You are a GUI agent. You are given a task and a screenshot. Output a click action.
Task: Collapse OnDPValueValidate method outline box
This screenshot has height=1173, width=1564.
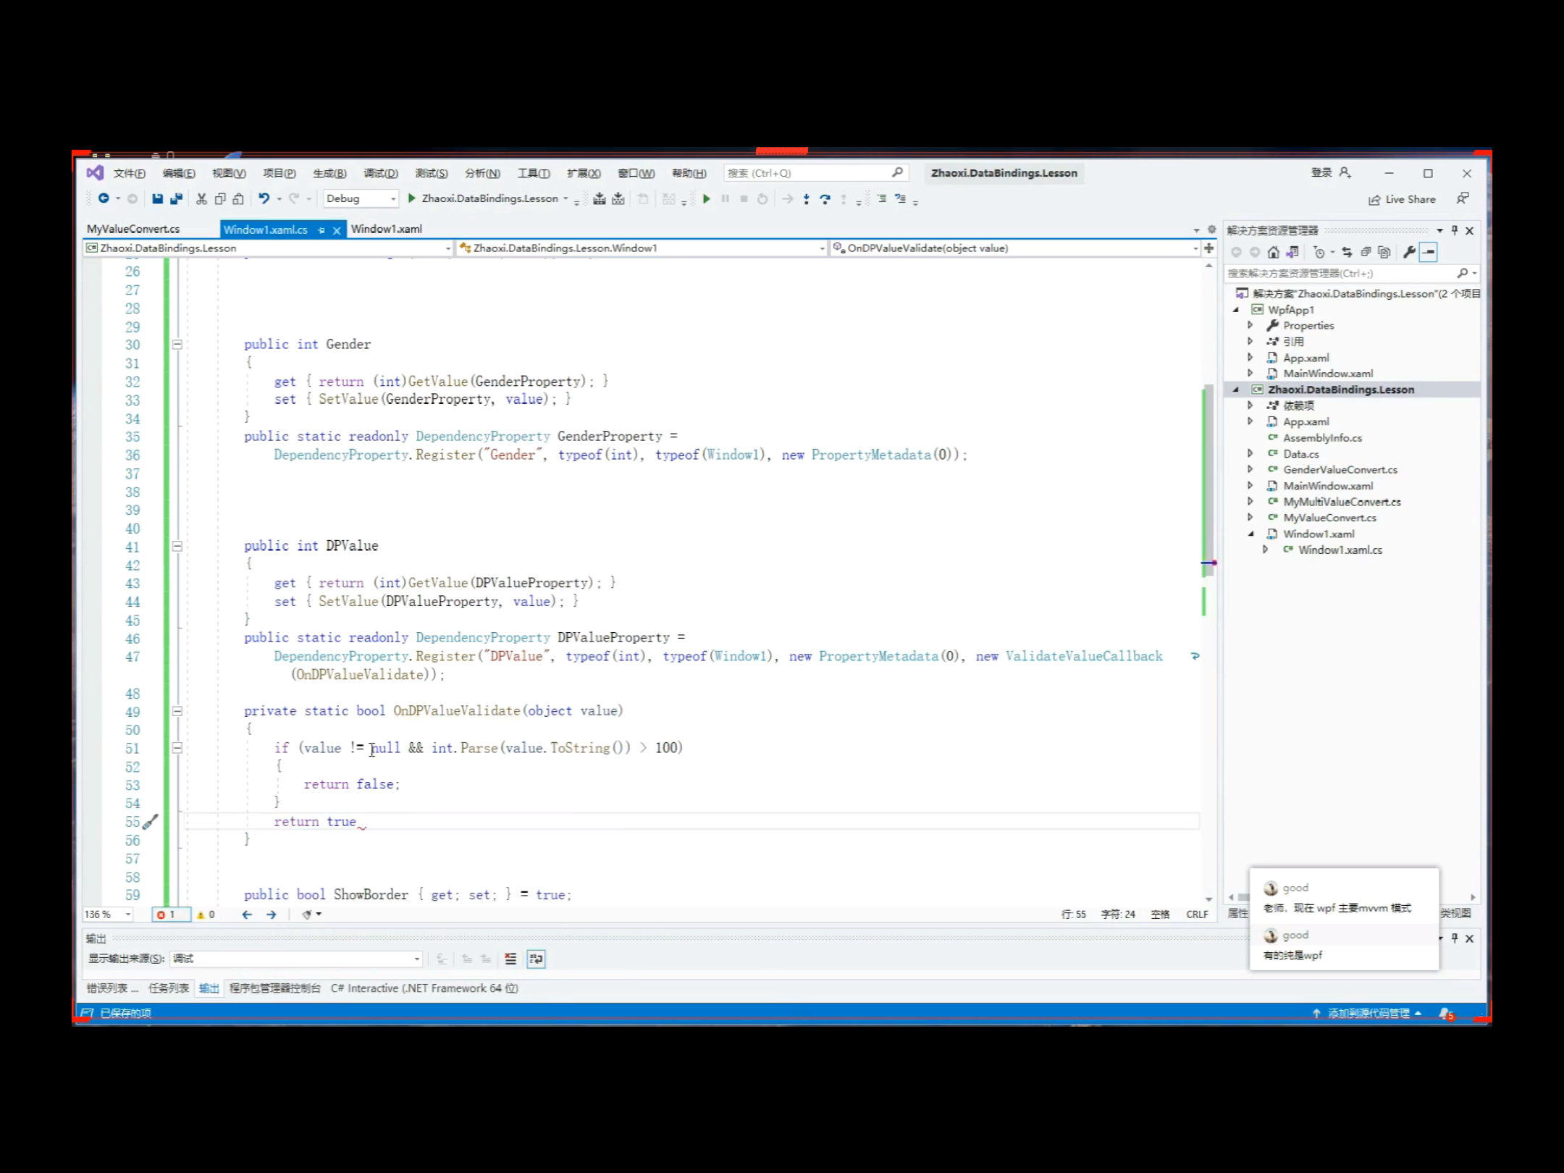pyautogui.click(x=177, y=711)
